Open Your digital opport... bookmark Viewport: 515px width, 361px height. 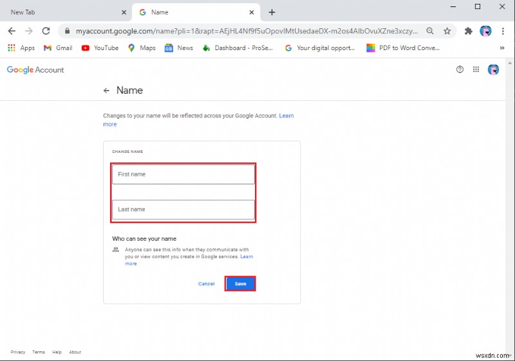[x=320, y=48]
